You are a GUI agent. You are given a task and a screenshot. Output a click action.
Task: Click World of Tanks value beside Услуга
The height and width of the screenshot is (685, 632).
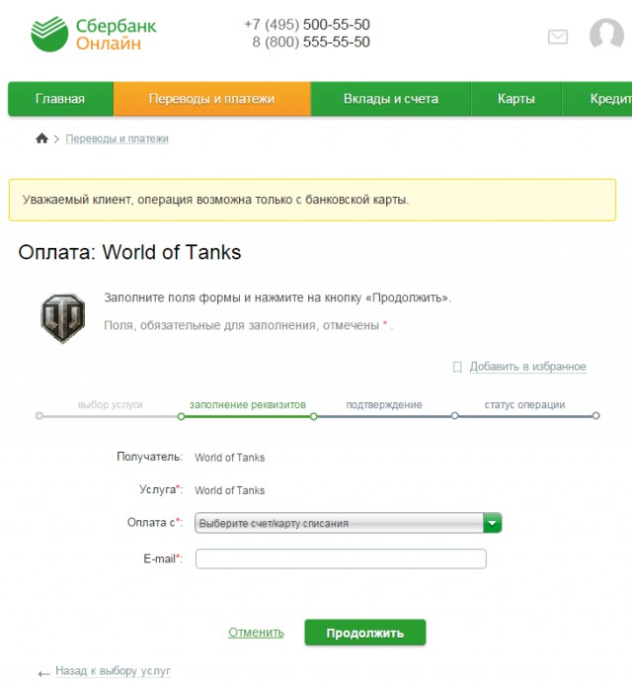(x=229, y=490)
